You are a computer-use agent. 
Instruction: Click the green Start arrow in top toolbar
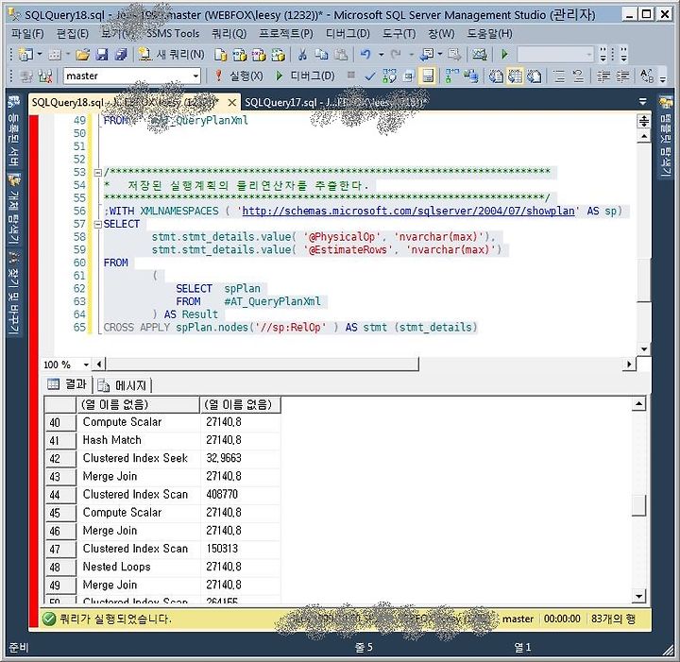504,54
